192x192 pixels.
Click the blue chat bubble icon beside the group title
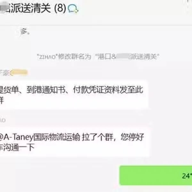pyautogui.click(x=73, y=9)
